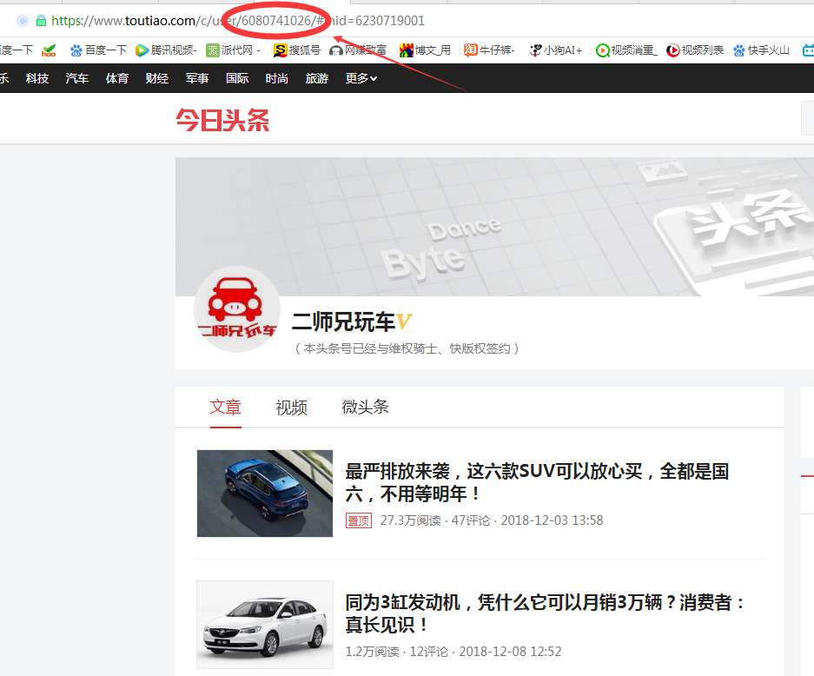The image size is (814, 676).
Task: Click the blue SUV article thumbnail
Action: click(265, 494)
